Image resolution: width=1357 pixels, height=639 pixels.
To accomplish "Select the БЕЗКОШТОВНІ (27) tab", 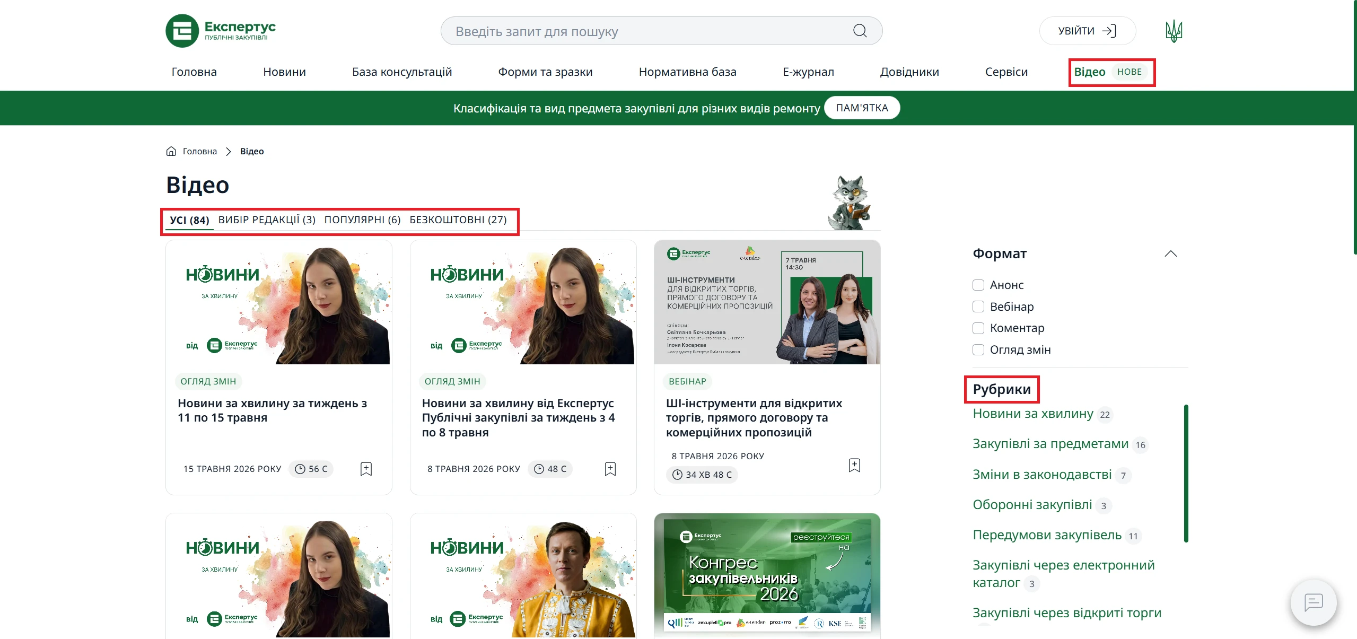I will coord(458,220).
